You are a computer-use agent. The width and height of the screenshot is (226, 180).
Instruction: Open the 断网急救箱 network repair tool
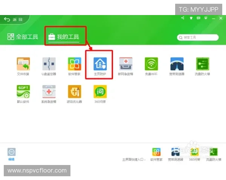click(x=125, y=64)
